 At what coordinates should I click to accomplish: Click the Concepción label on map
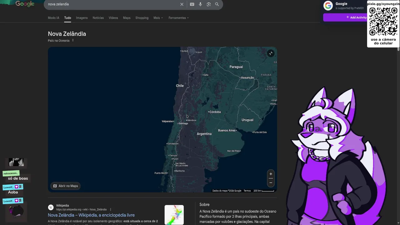[x=173, y=144]
